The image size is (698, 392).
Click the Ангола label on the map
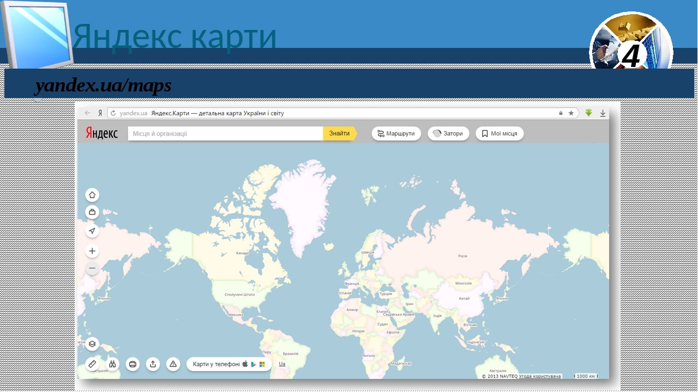pos(369,356)
